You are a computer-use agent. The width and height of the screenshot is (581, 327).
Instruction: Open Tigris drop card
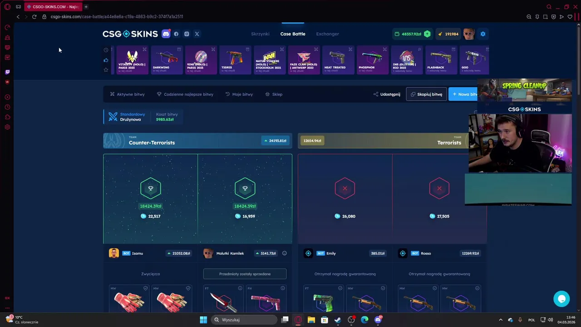[x=235, y=60]
